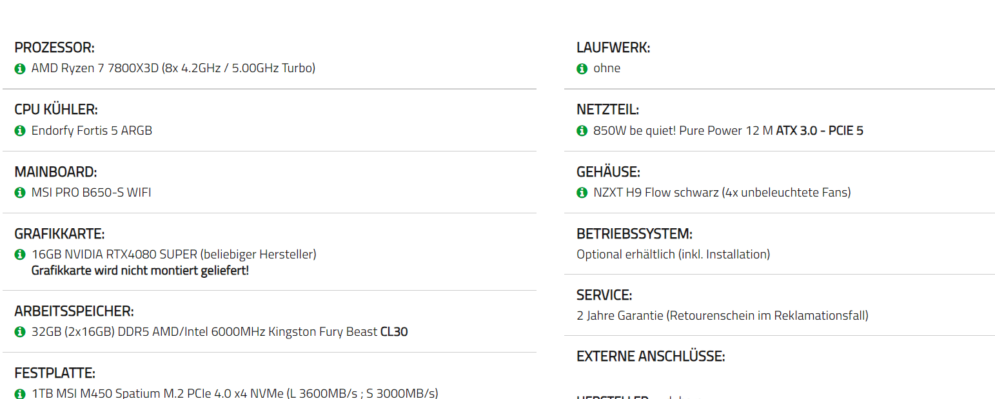
Task: Click the 850W be quiet! power supply text
Action: pos(728,130)
